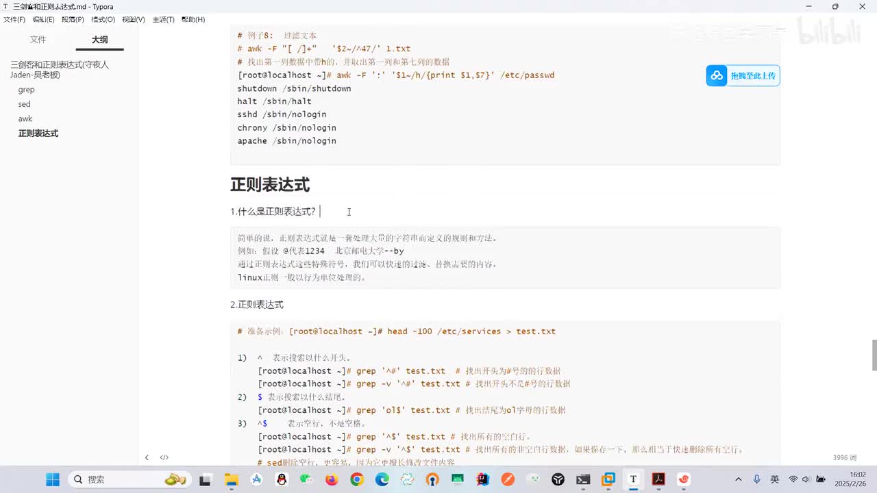Image resolution: width=877 pixels, height=493 pixels.
Task: Click the taskbar 搜索 search box
Action: point(130,479)
